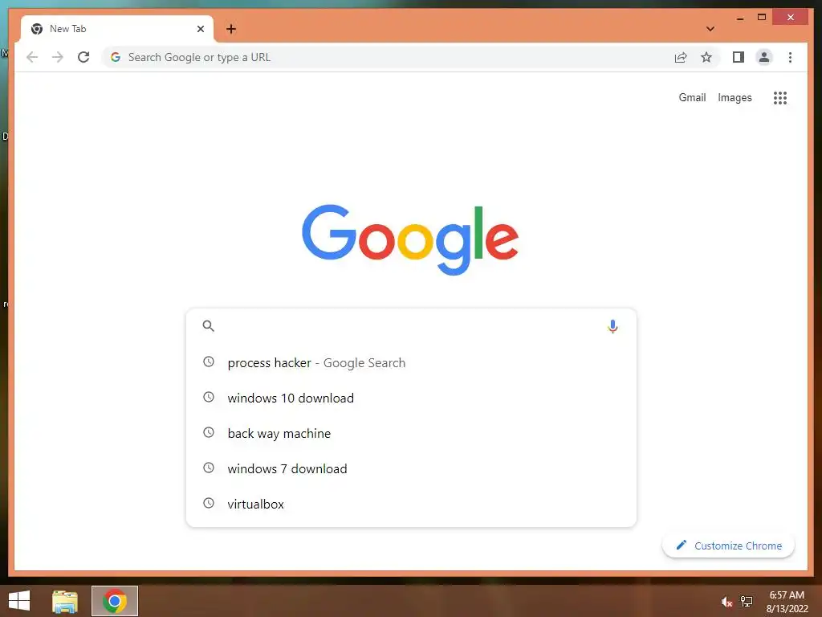Image resolution: width=822 pixels, height=617 pixels.
Task: Click the magnifier icon in the search box
Action: click(208, 326)
